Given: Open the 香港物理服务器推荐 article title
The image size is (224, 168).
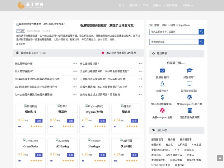Looking at the screenshot, I should pyautogui.click(x=107, y=26).
